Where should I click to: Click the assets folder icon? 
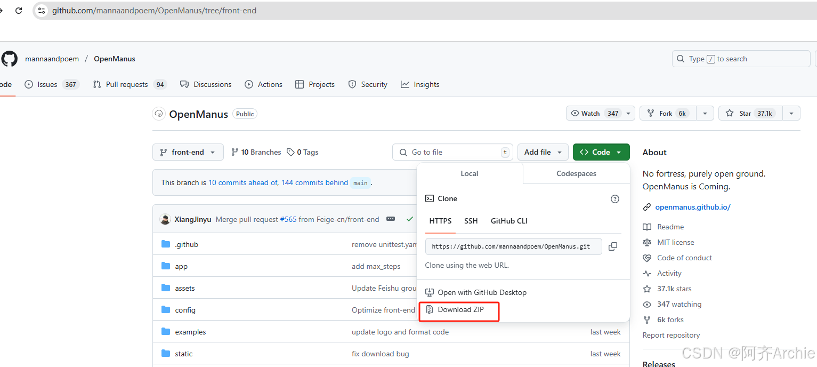[166, 288]
